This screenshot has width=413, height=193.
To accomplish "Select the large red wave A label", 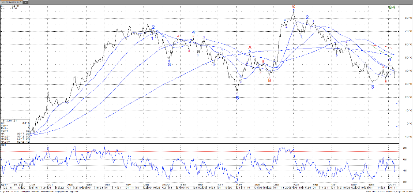I will (x=250, y=48).
